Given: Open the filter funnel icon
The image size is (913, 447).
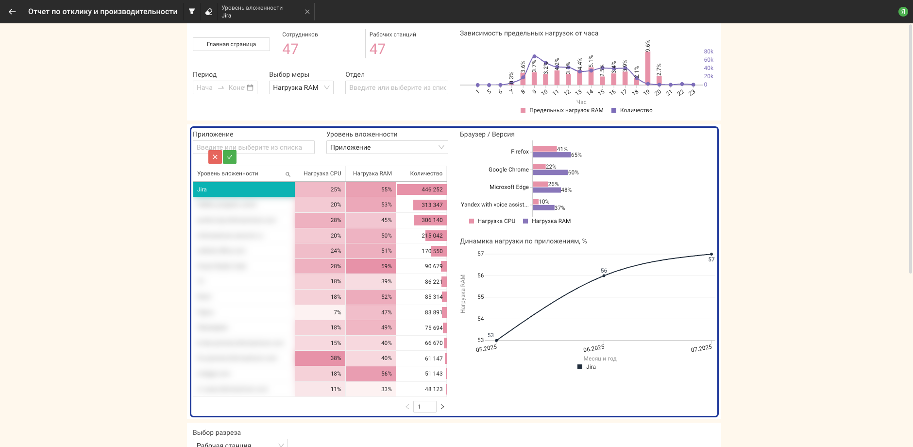Looking at the screenshot, I should tap(192, 12).
